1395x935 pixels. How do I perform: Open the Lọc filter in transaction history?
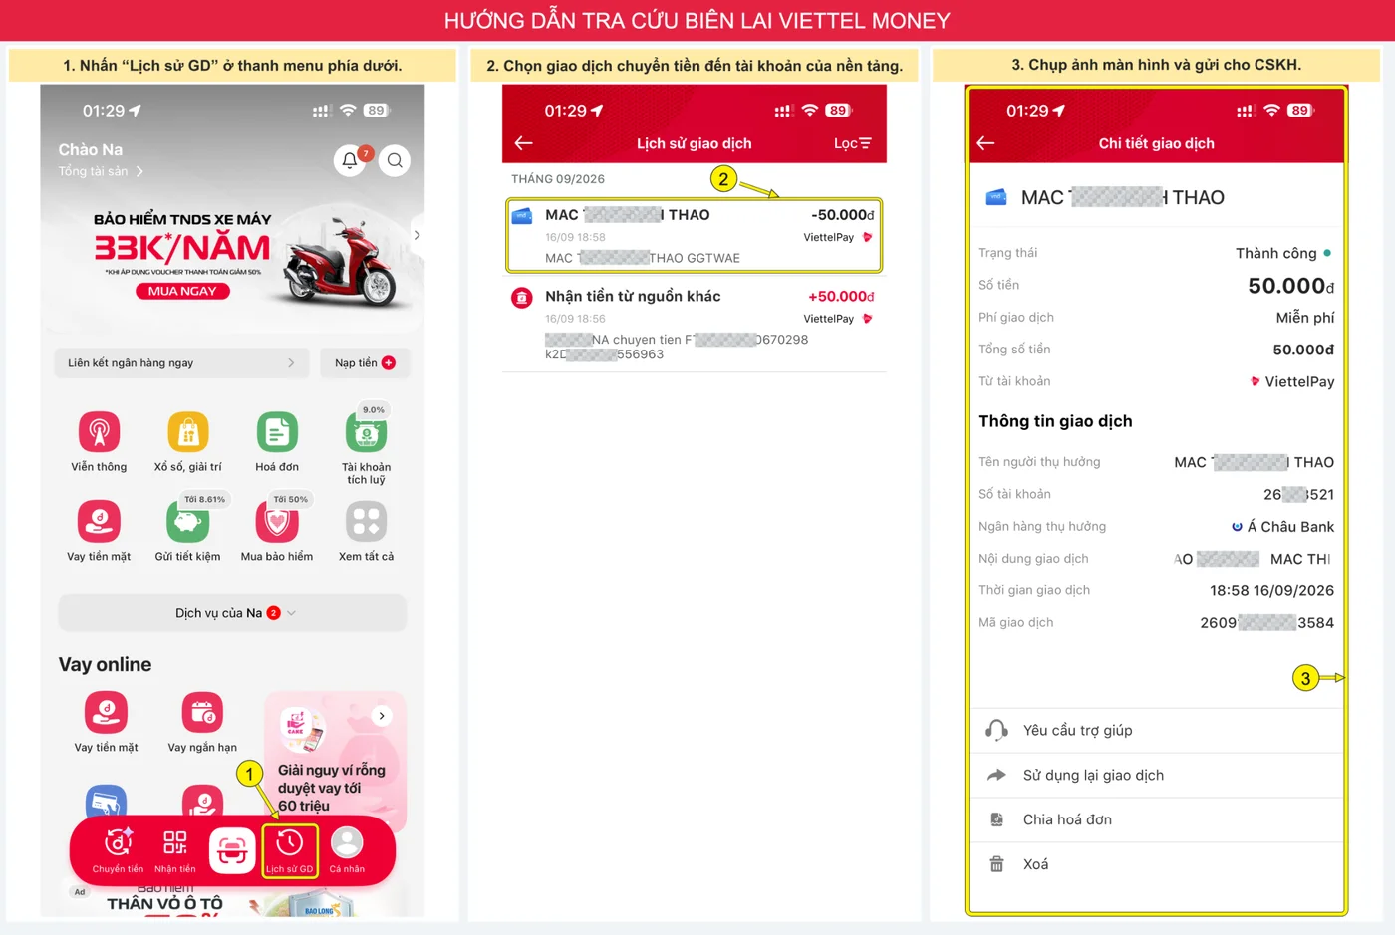tap(852, 143)
